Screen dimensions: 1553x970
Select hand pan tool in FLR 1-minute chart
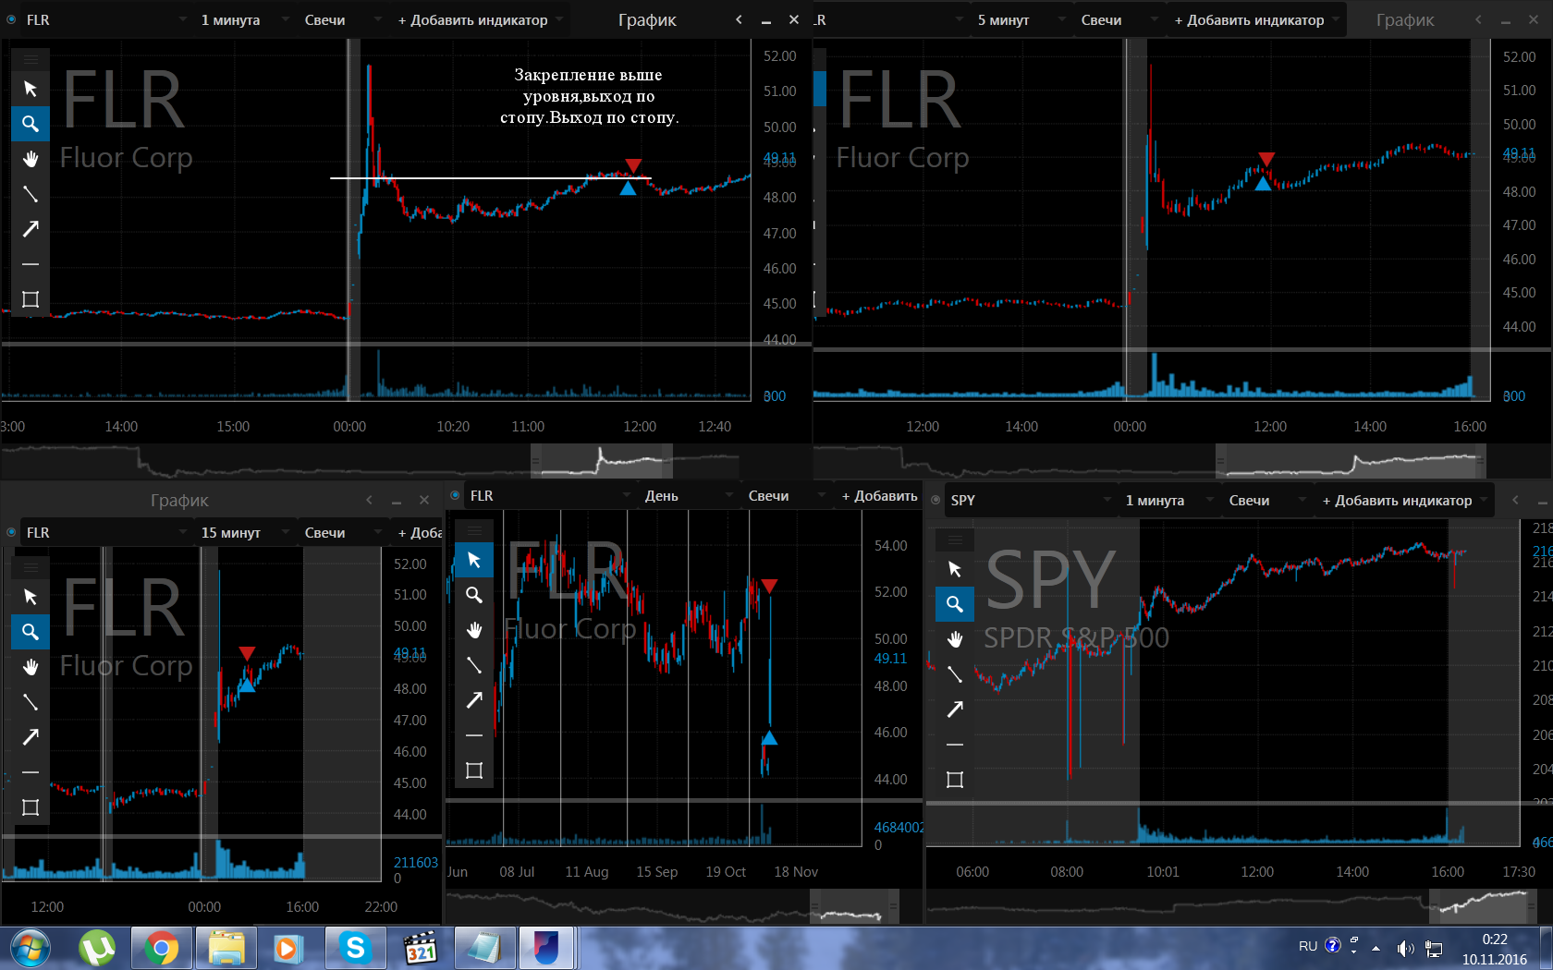[31, 159]
